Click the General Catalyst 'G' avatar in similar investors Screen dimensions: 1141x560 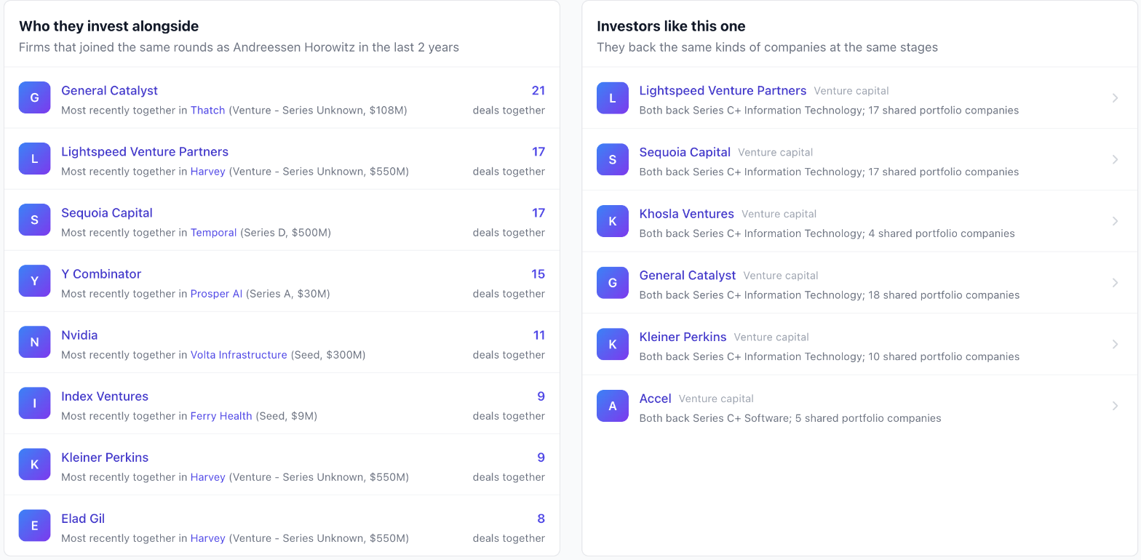pyautogui.click(x=613, y=282)
